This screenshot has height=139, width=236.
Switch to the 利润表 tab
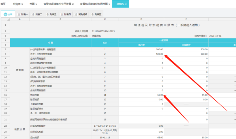[17, 4]
